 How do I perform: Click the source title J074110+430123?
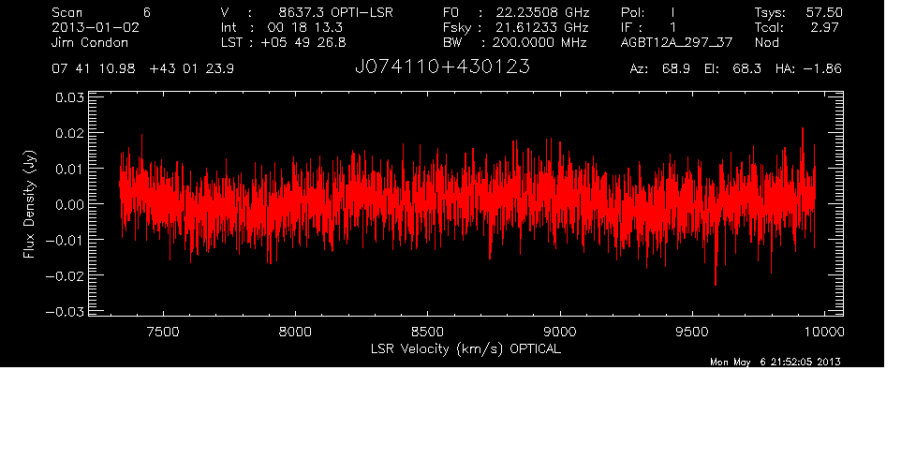pyautogui.click(x=443, y=67)
